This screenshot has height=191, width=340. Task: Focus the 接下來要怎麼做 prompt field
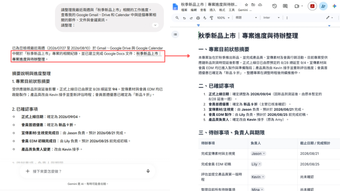[88, 171]
